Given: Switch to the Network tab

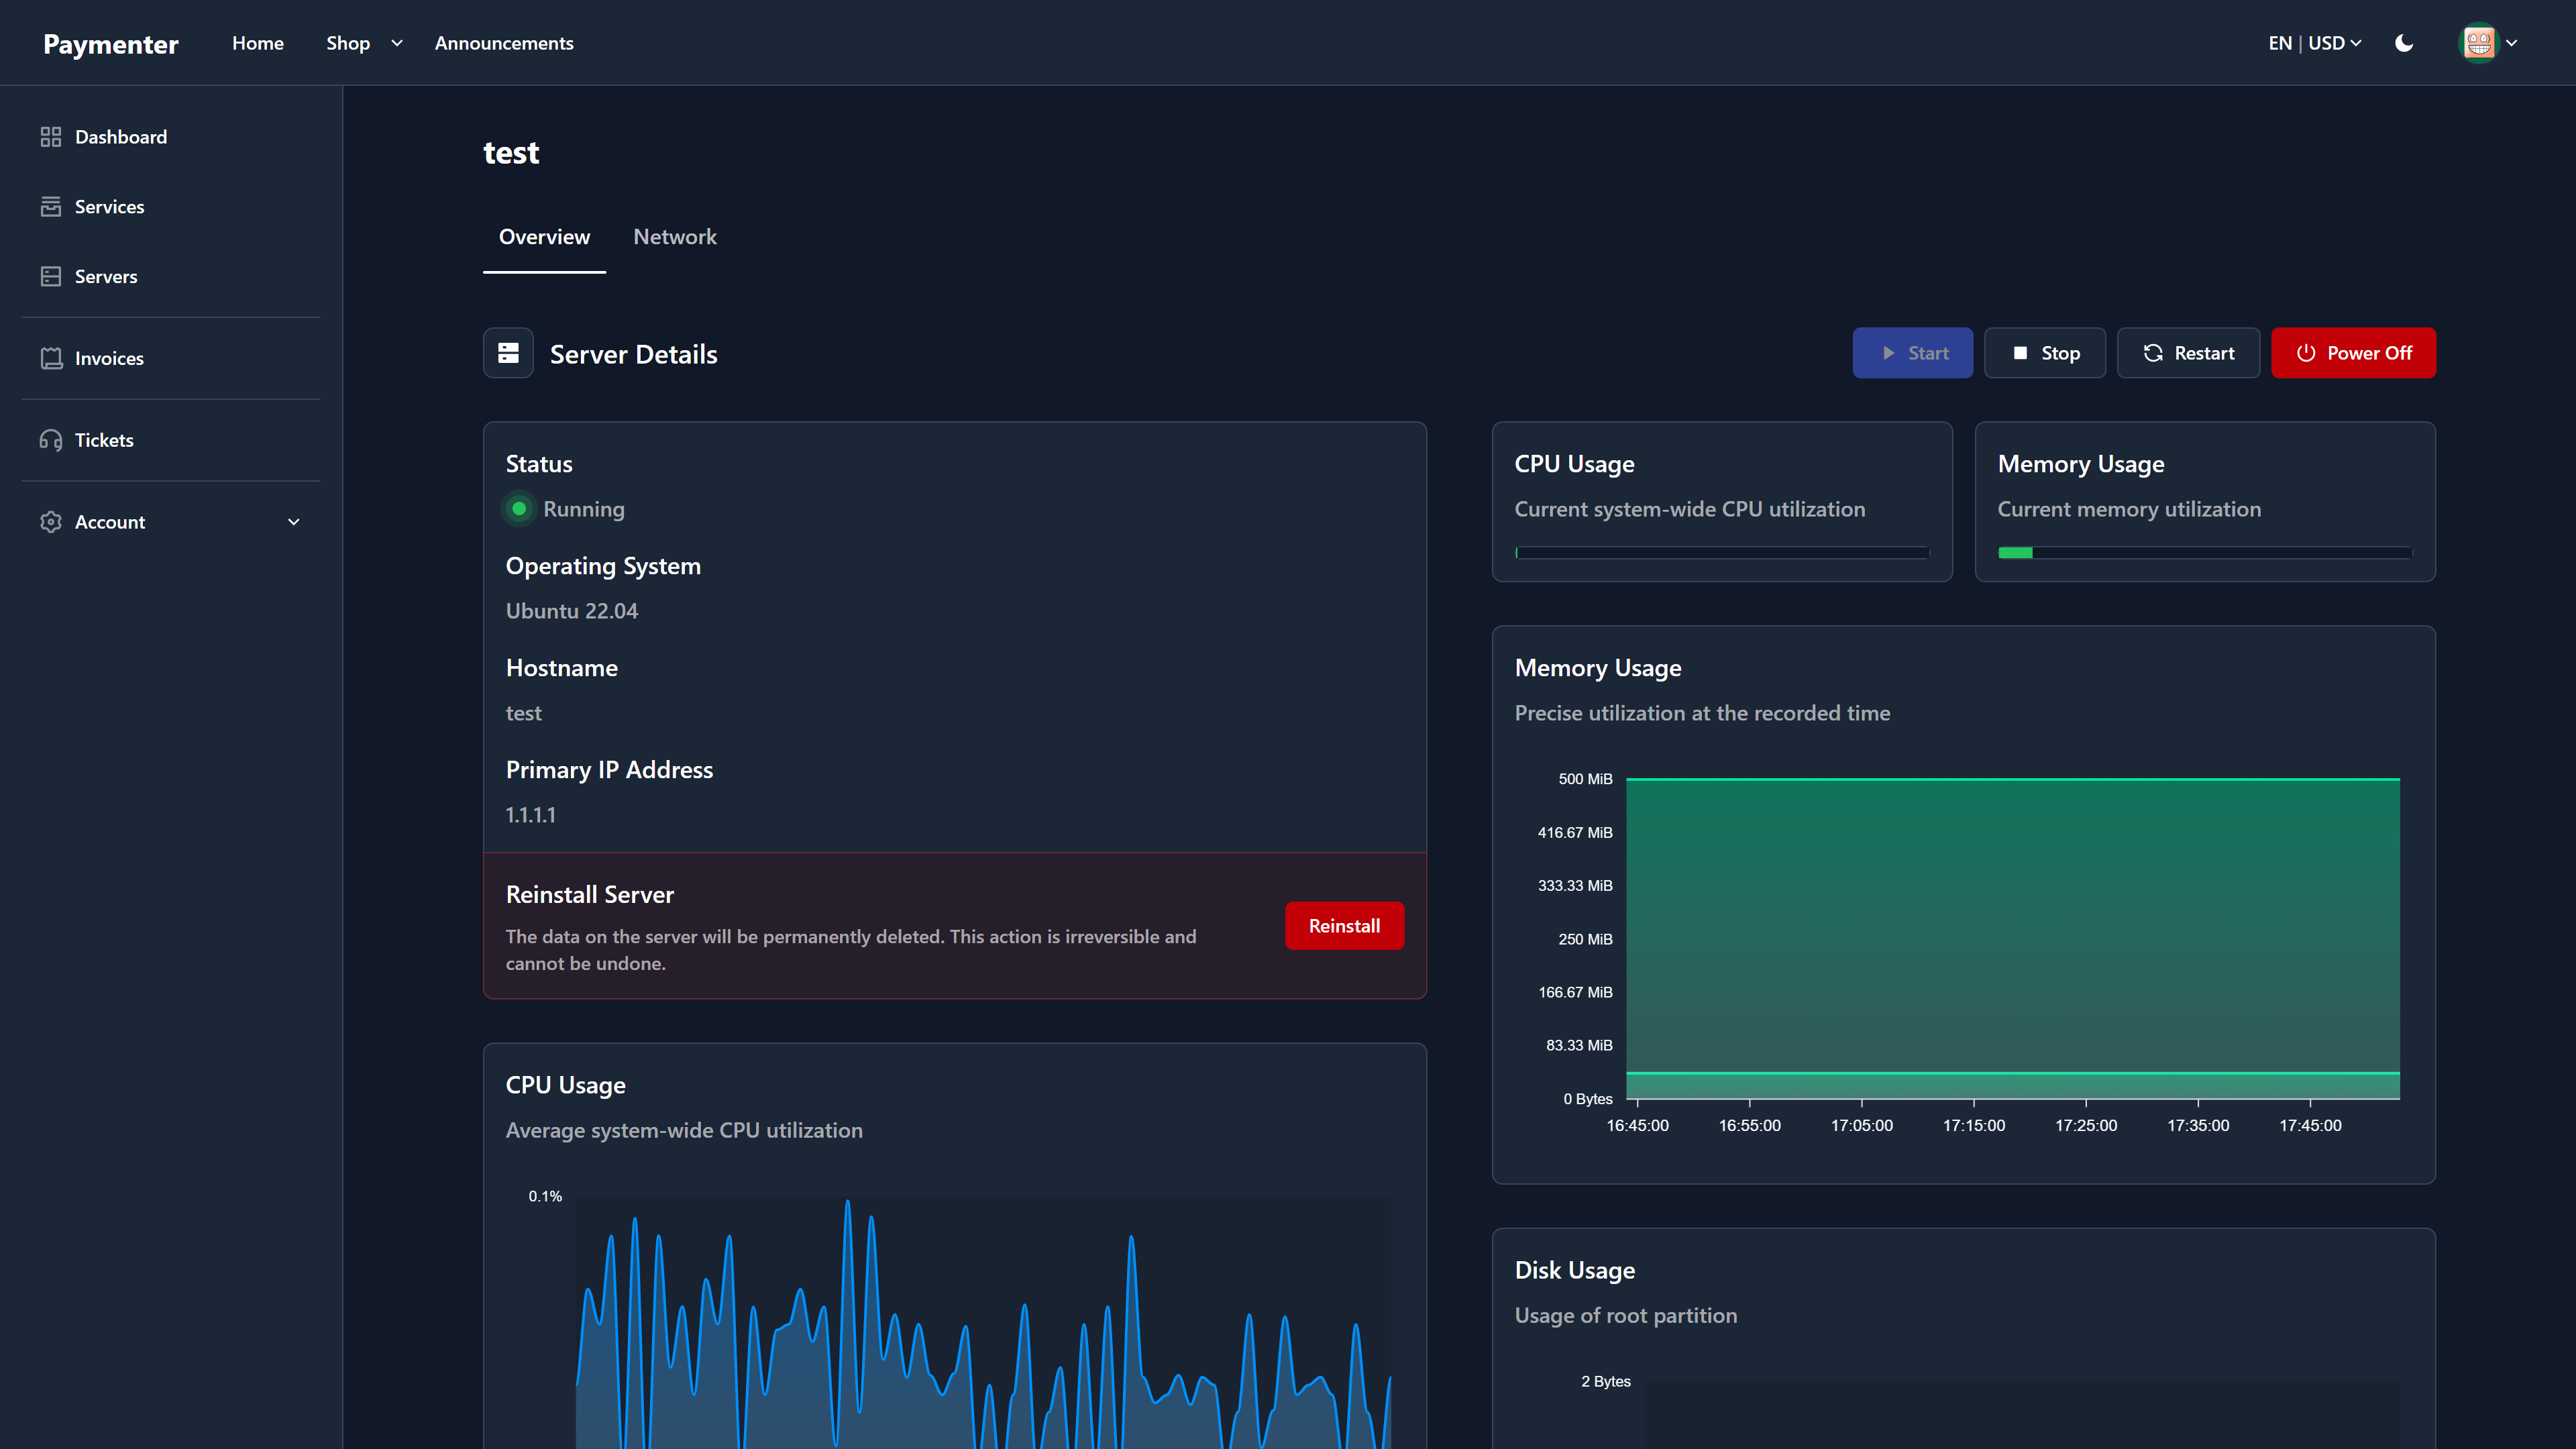Looking at the screenshot, I should click(x=675, y=237).
